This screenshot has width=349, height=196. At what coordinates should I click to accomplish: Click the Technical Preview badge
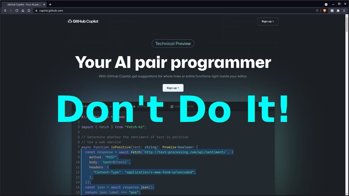[173, 44]
